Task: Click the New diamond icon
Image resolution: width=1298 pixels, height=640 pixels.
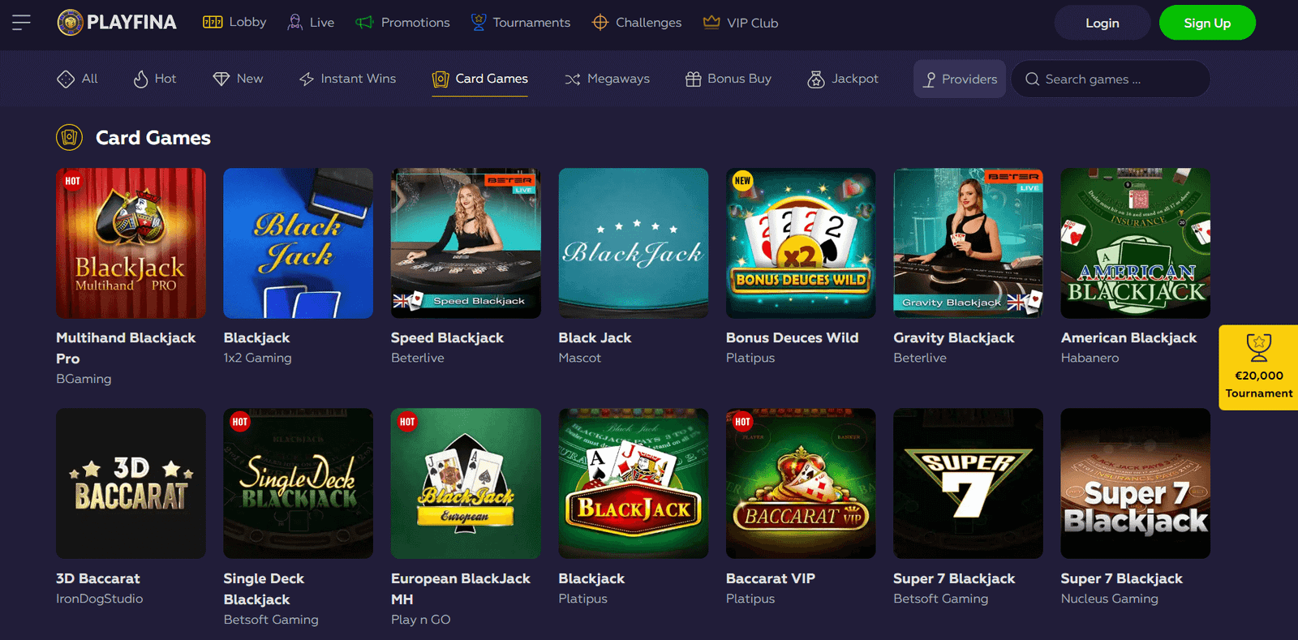Action: pyautogui.click(x=221, y=79)
